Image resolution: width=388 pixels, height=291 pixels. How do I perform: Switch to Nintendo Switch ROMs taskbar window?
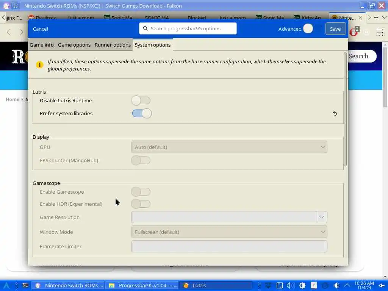69,286
